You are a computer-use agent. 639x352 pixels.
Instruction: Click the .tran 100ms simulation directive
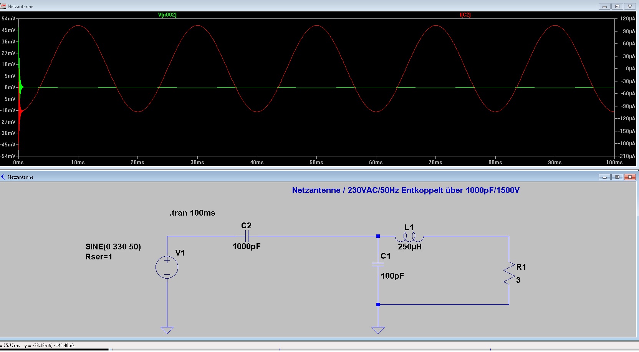click(192, 213)
